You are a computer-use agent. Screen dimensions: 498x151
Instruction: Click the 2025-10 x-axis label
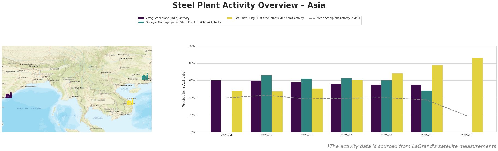point(467,135)
